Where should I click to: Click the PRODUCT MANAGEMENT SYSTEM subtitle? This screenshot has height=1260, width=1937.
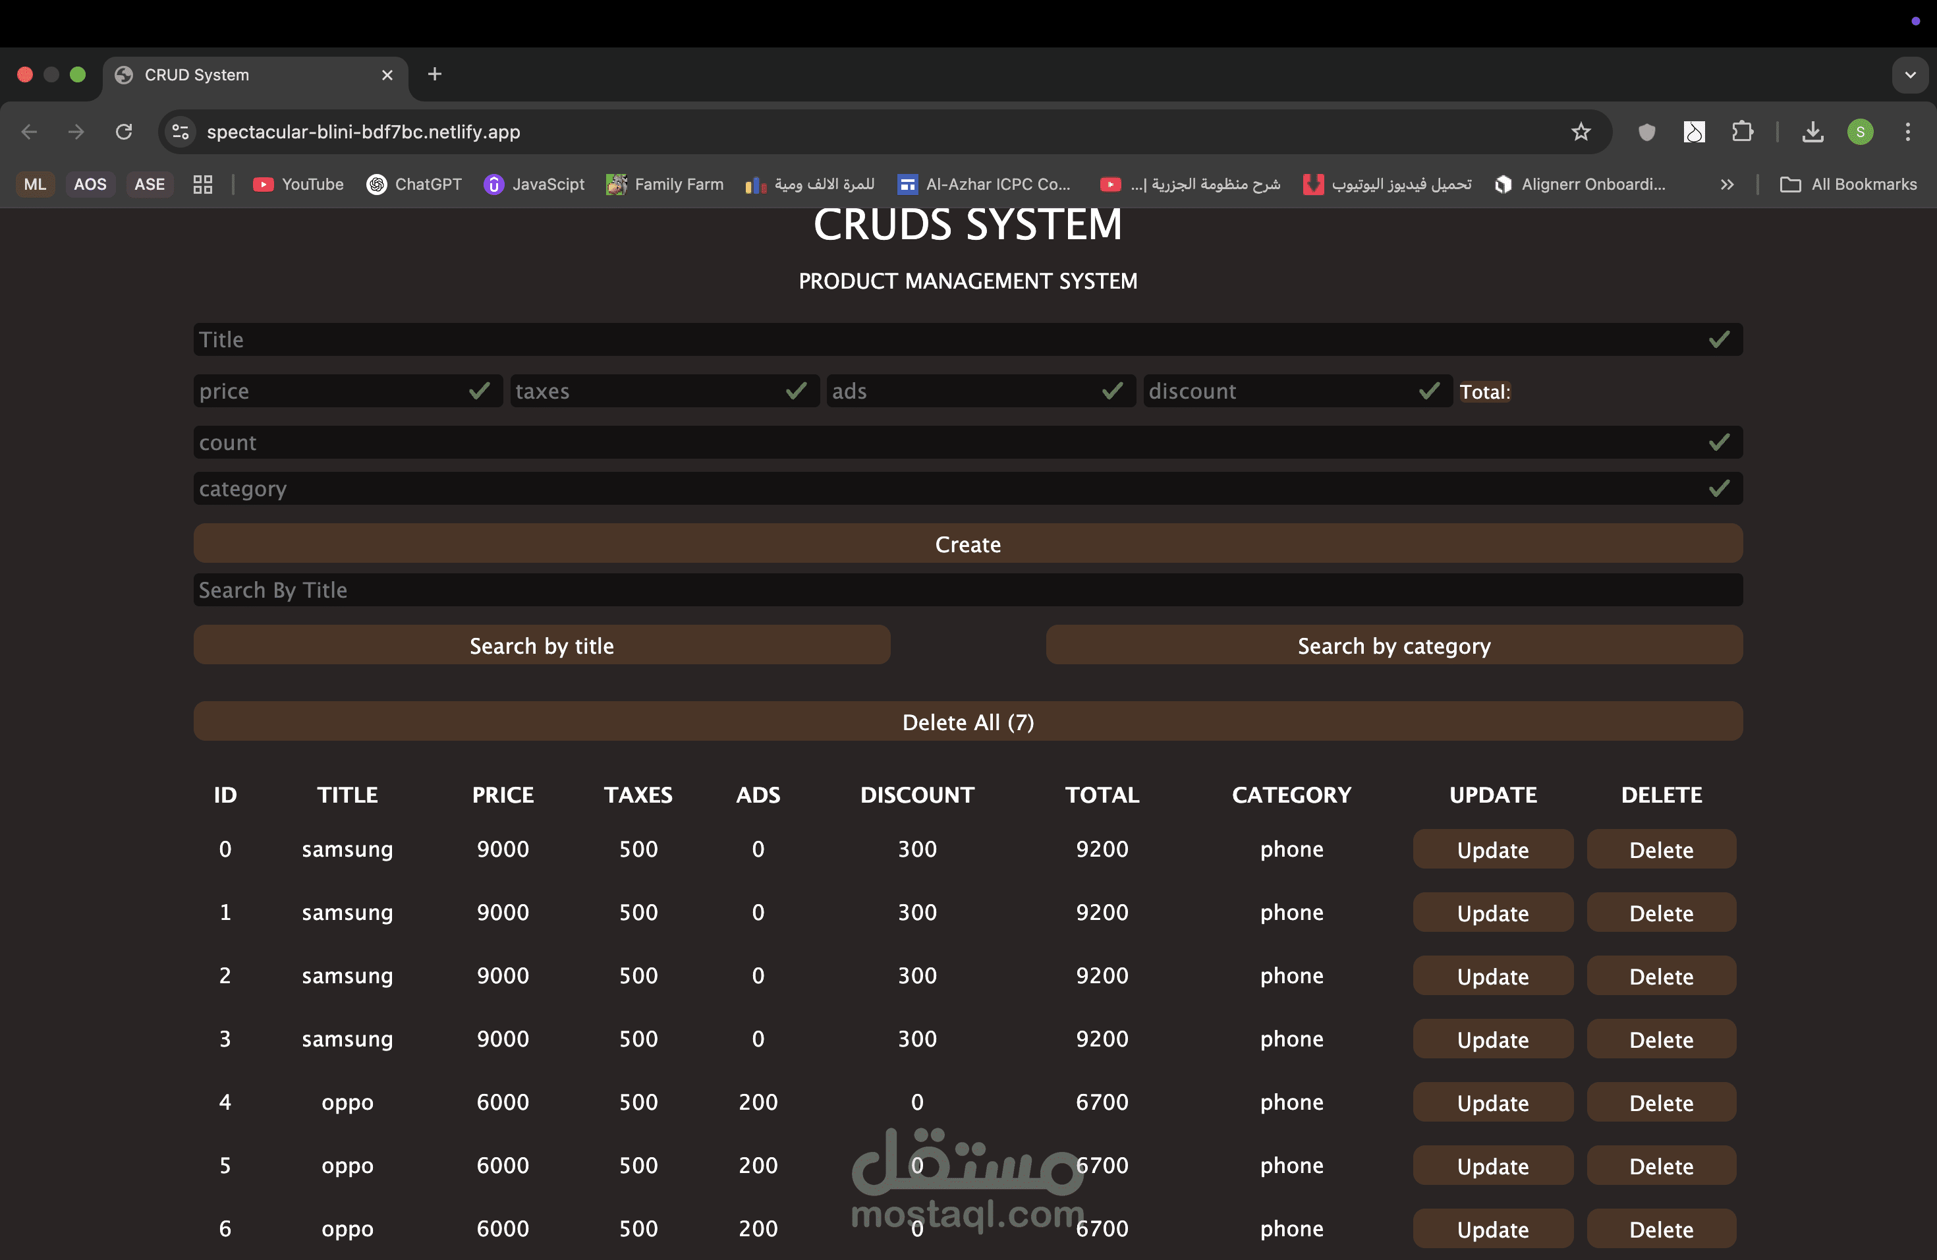pyautogui.click(x=968, y=281)
